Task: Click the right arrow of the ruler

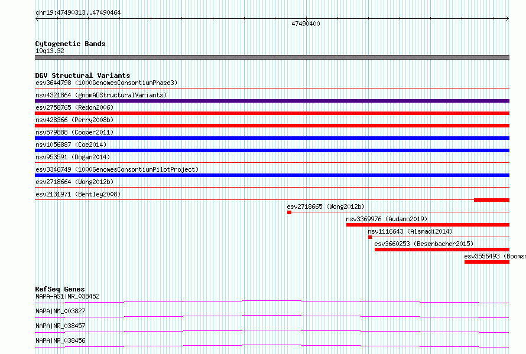Action: [508, 19]
